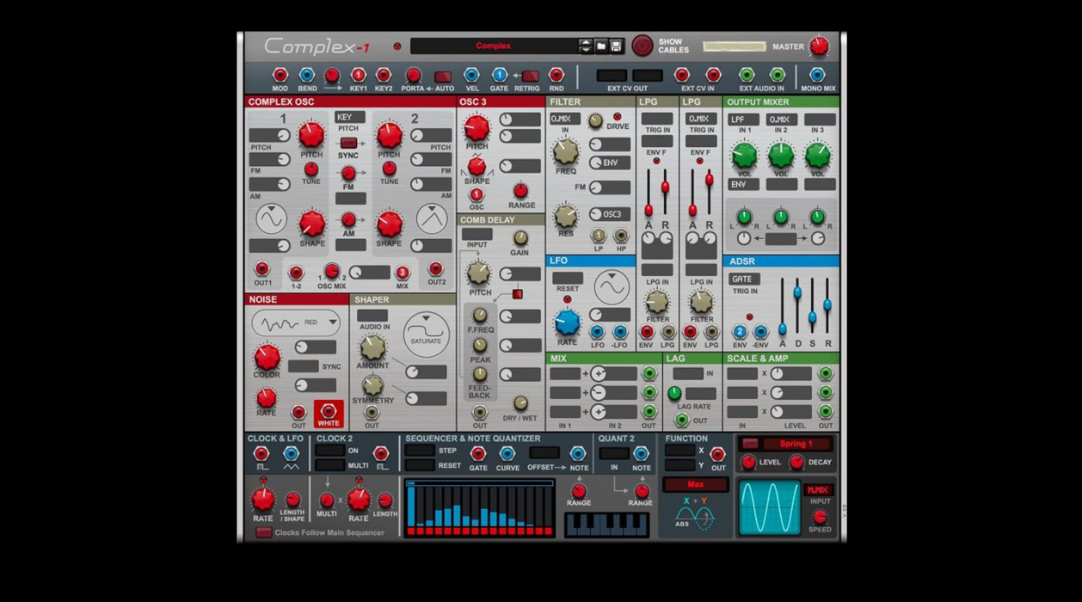The image size is (1082, 602).
Task: Click the OUT1 jack of Complex Osc
Action: point(262,270)
